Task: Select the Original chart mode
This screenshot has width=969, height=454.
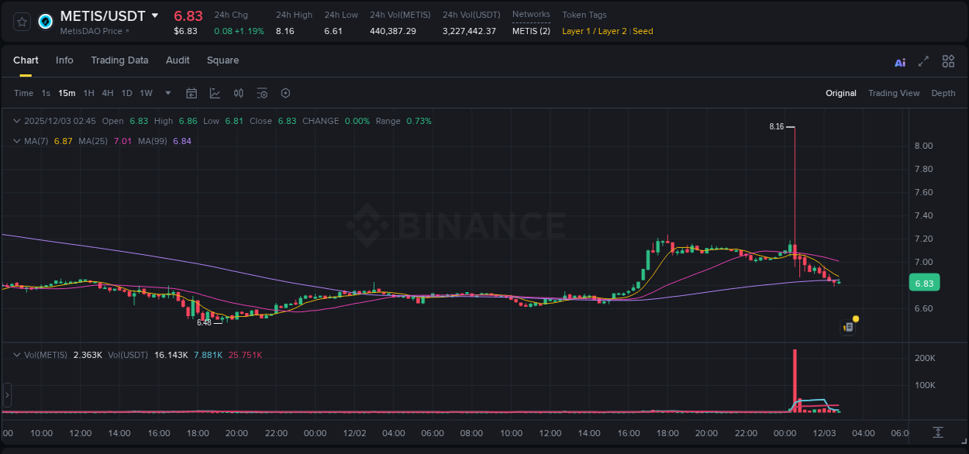Action: pyautogui.click(x=840, y=93)
